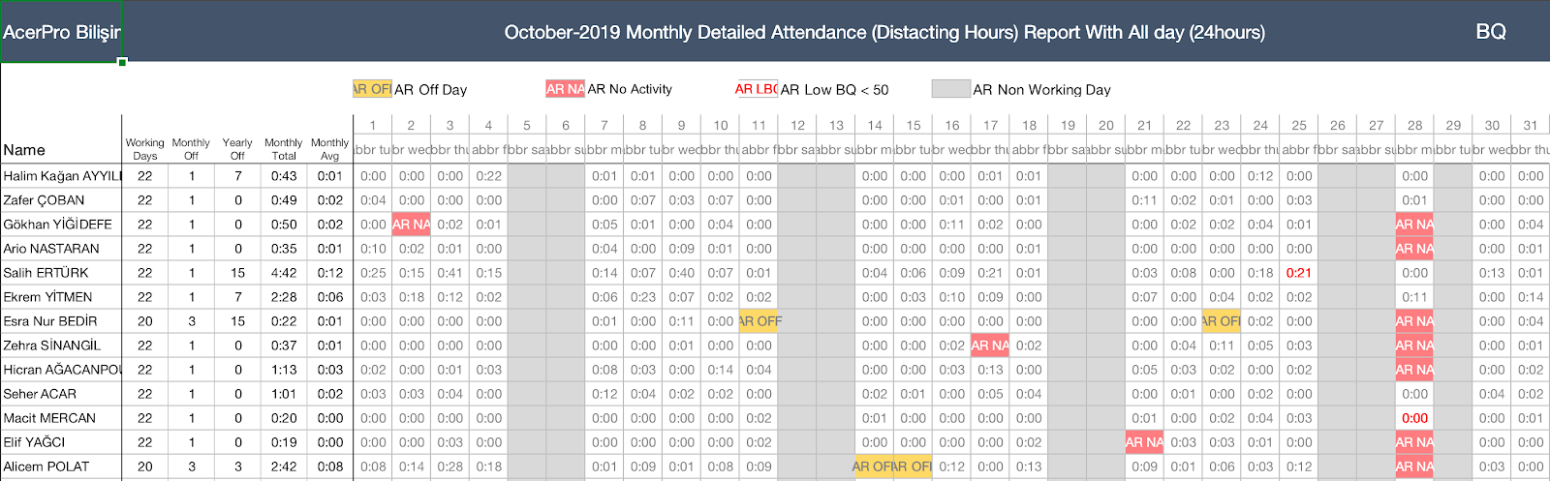The width and height of the screenshot is (1550, 481).
Task: Click Macit MERCAN's red 0:00 cell
Action: click(1414, 418)
